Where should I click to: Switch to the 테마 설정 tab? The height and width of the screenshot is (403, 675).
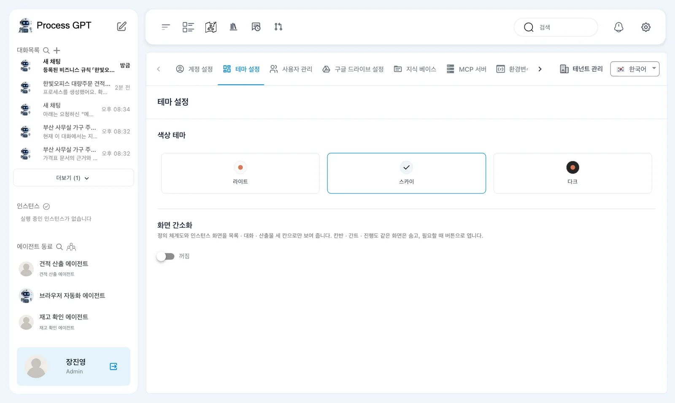241,69
